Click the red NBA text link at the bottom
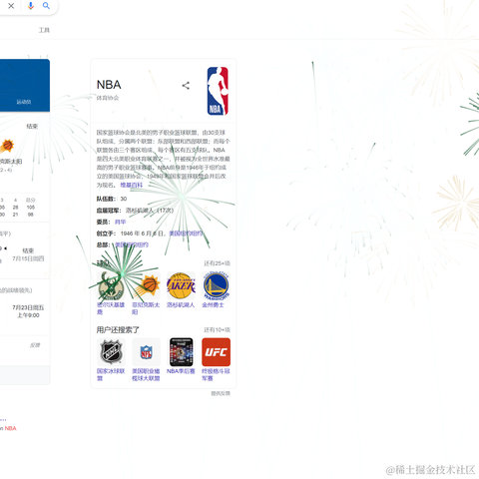The width and height of the screenshot is (479, 479). click(x=10, y=428)
